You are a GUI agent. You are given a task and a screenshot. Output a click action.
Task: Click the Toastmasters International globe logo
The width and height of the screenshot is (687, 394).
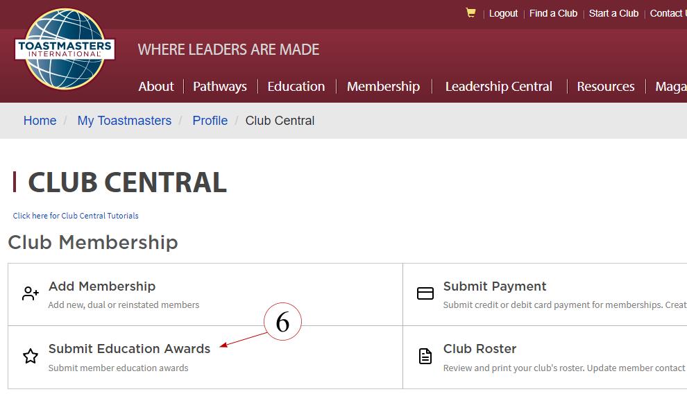65,49
